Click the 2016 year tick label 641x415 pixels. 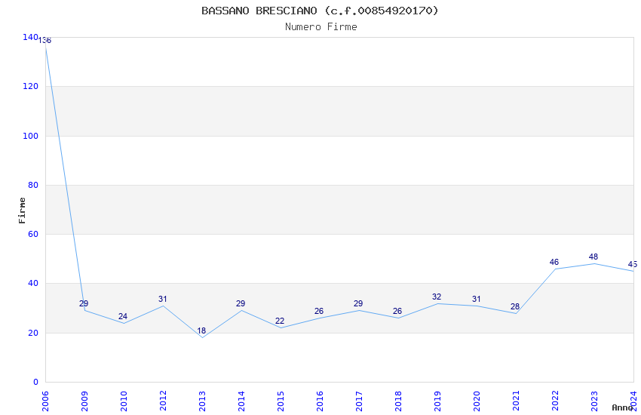[320, 401]
